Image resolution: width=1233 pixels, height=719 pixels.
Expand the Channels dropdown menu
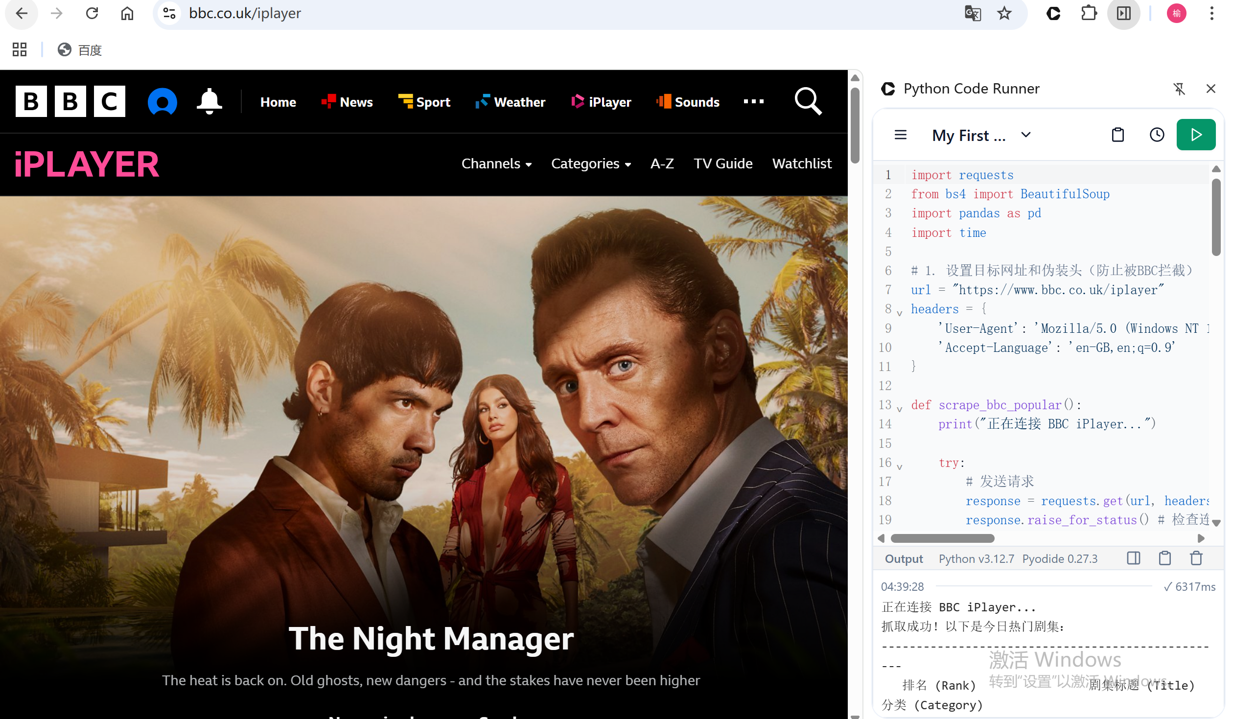pyautogui.click(x=496, y=163)
